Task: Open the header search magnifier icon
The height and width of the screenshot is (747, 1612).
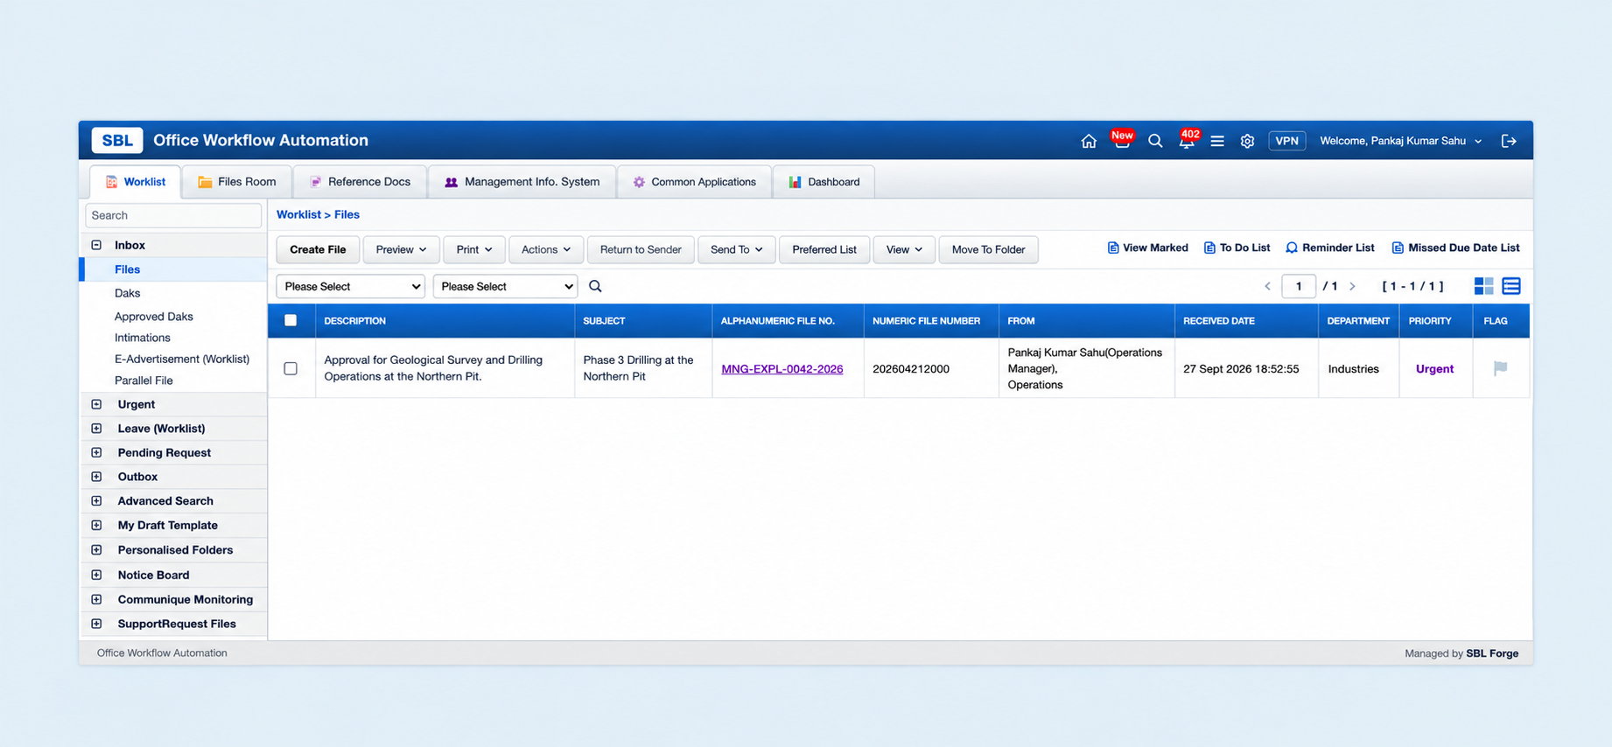Action: pyautogui.click(x=1155, y=141)
